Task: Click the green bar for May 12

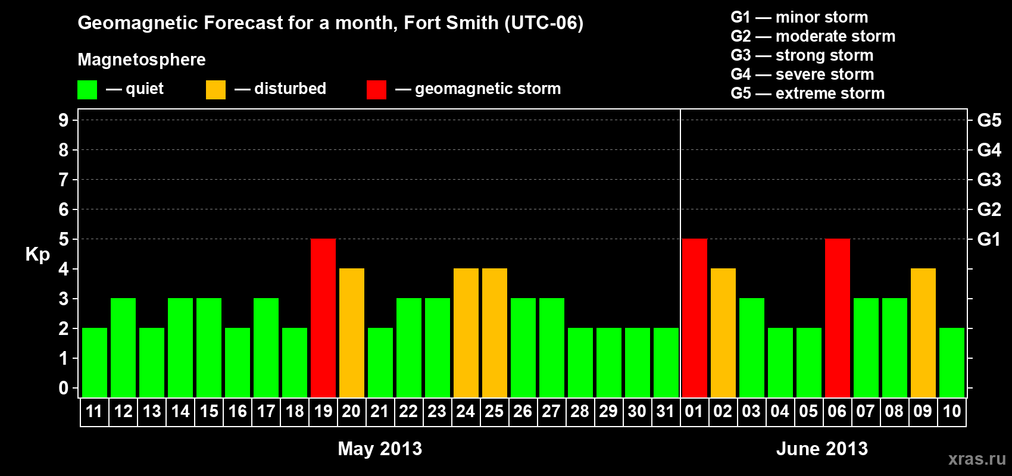Action: click(x=123, y=347)
